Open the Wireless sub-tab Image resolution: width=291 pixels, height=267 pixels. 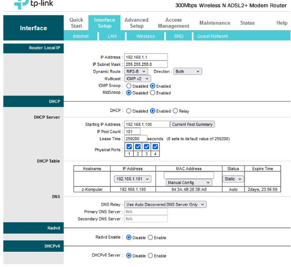point(145,36)
